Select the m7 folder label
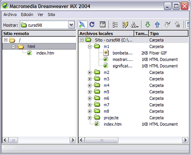 (x=106, y=105)
